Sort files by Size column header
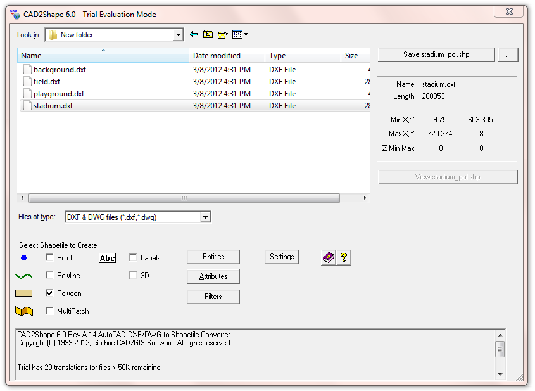This screenshot has height=391, width=535. pyautogui.click(x=356, y=55)
